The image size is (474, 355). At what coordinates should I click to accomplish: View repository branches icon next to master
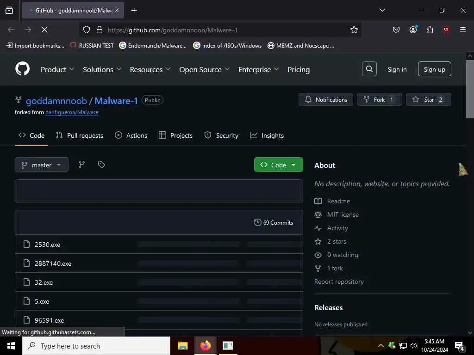point(81,165)
